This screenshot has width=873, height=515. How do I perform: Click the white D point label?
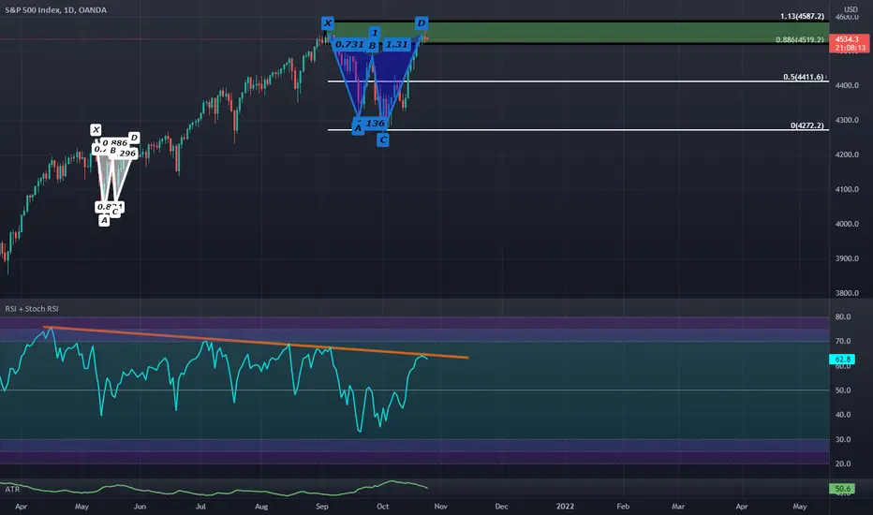[134, 138]
